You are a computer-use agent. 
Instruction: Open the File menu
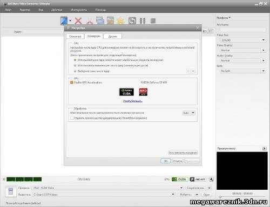point(8,10)
